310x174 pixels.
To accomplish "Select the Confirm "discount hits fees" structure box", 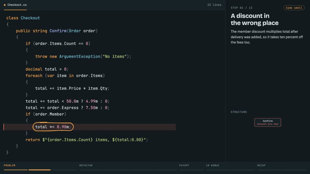I will click(267, 122).
